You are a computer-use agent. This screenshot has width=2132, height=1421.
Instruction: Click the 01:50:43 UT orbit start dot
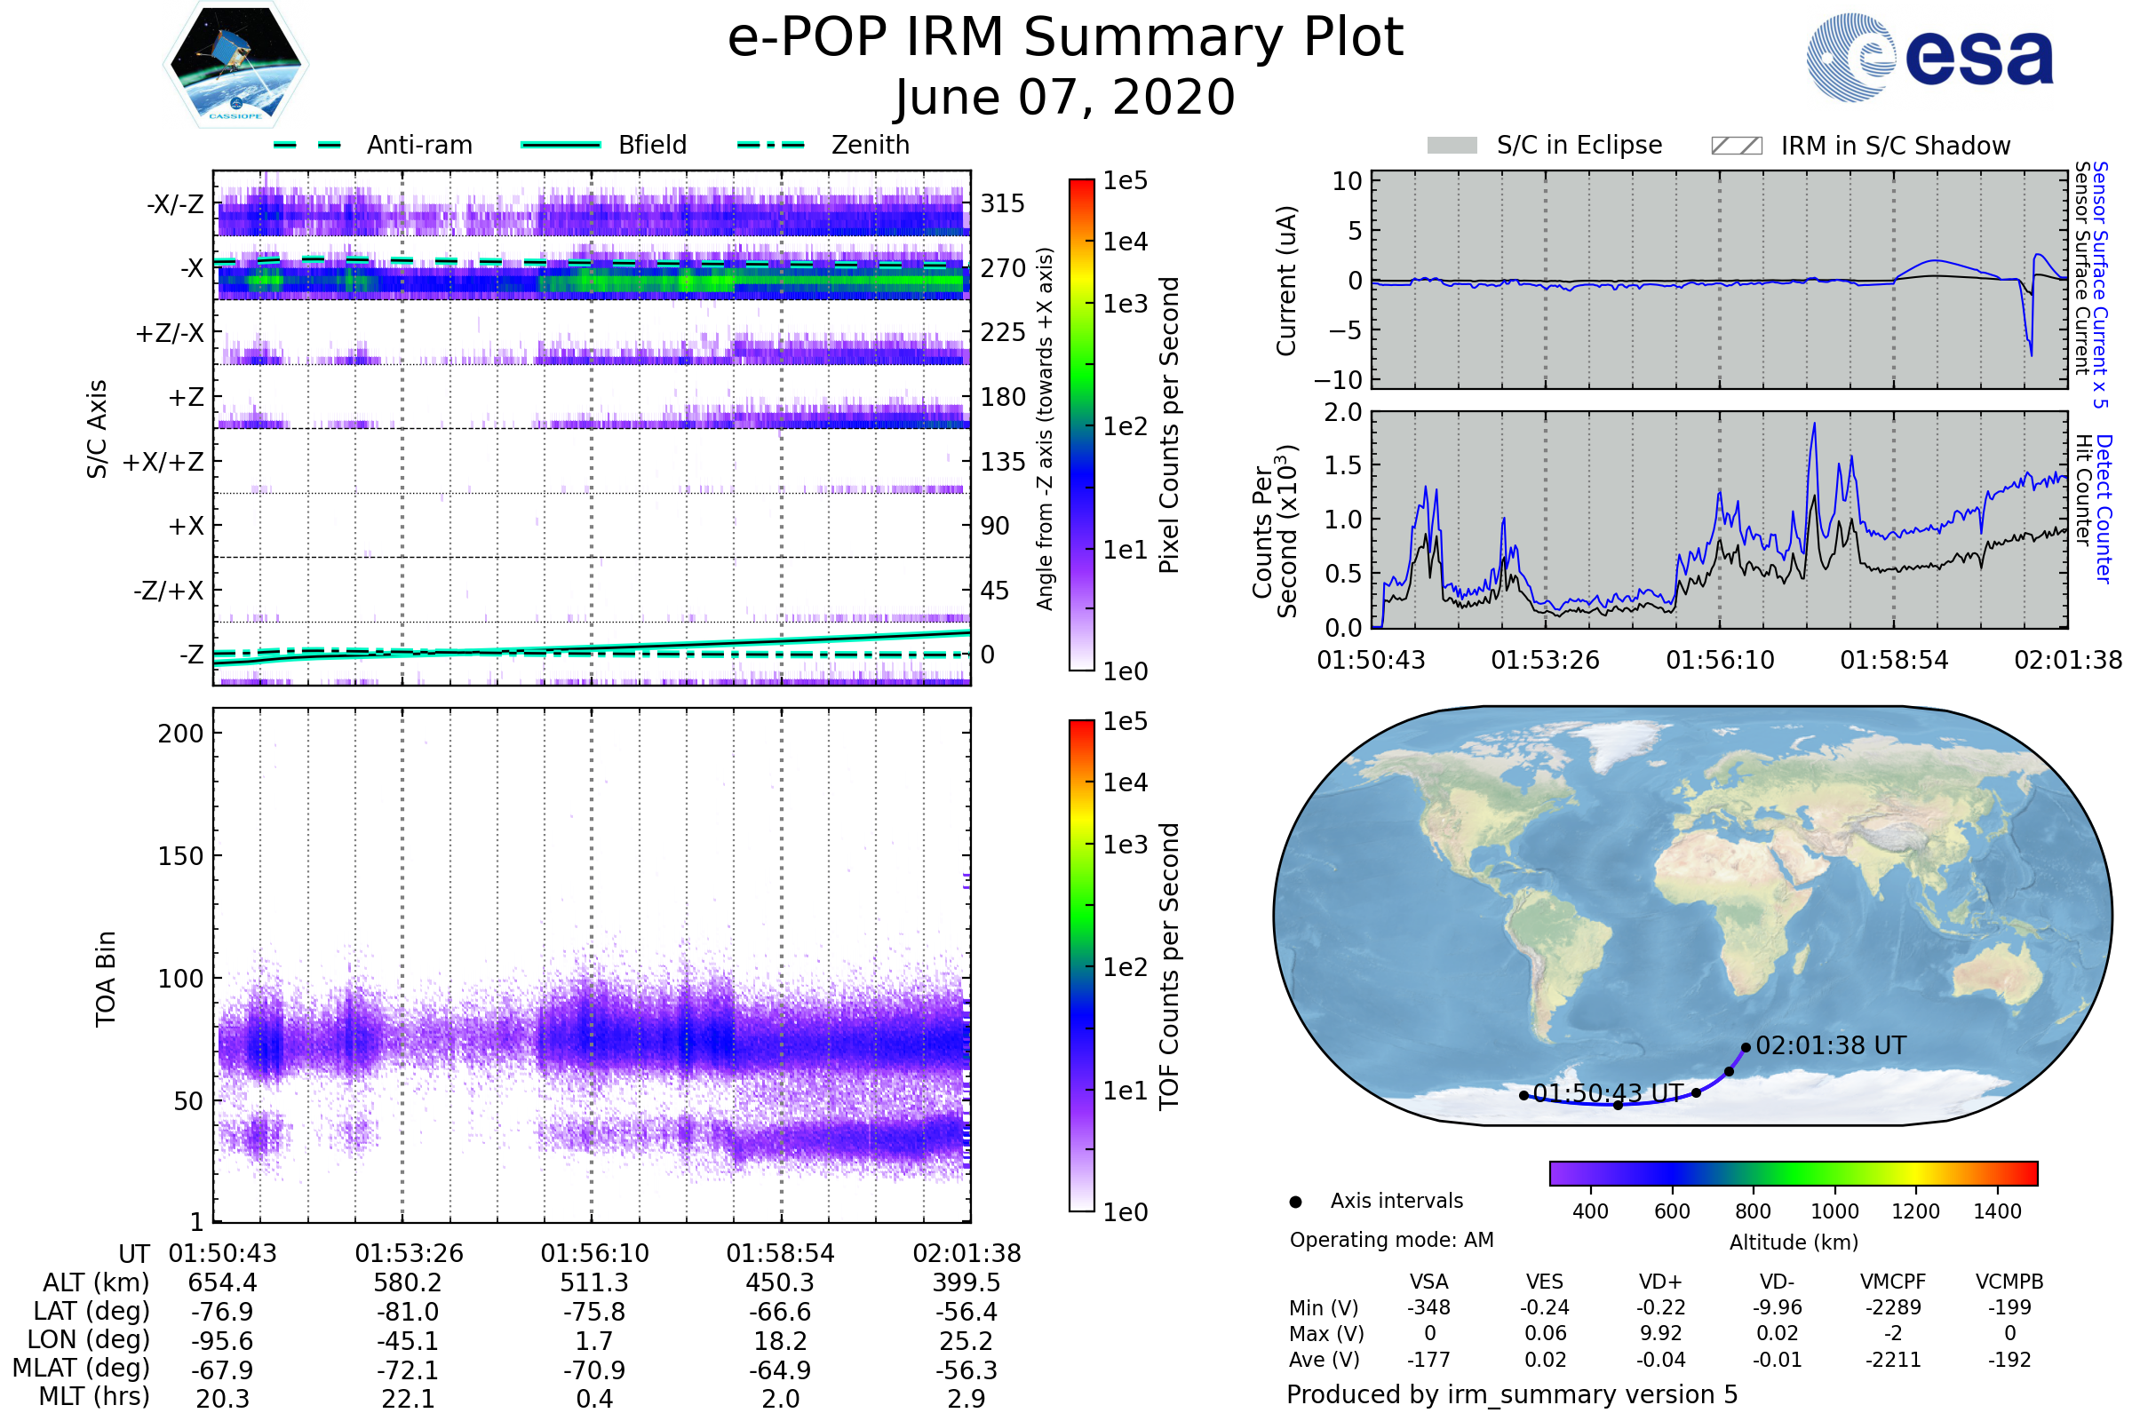1523,1096
